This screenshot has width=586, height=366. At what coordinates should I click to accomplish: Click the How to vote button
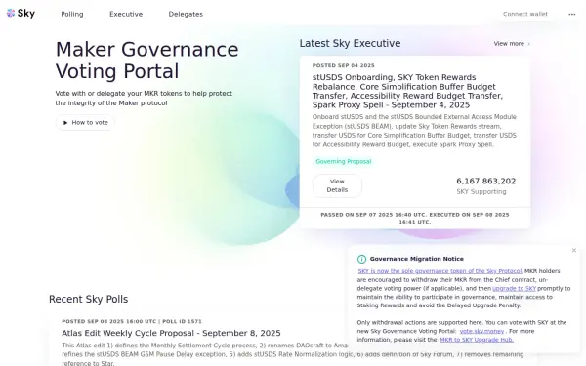85,123
